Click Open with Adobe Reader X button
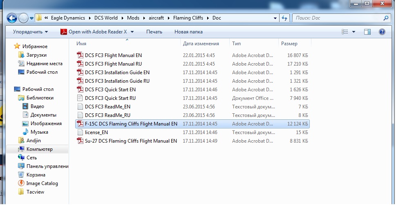Image resolution: width=396 pixels, height=205 pixels. point(94,32)
